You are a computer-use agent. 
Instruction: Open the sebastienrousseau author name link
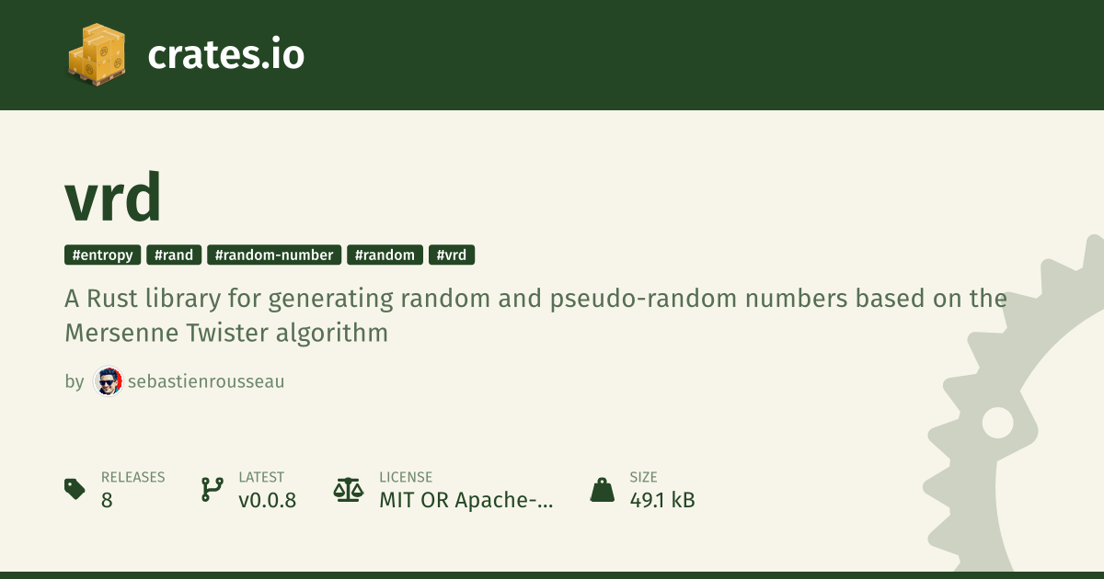click(206, 381)
